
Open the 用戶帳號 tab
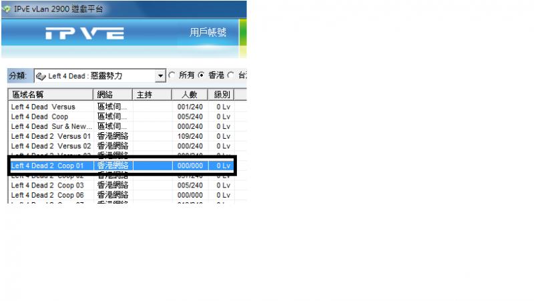coord(208,32)
